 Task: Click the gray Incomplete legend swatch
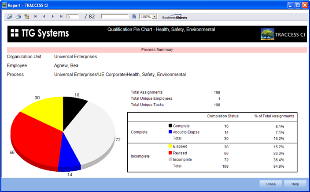click(170, 159)
